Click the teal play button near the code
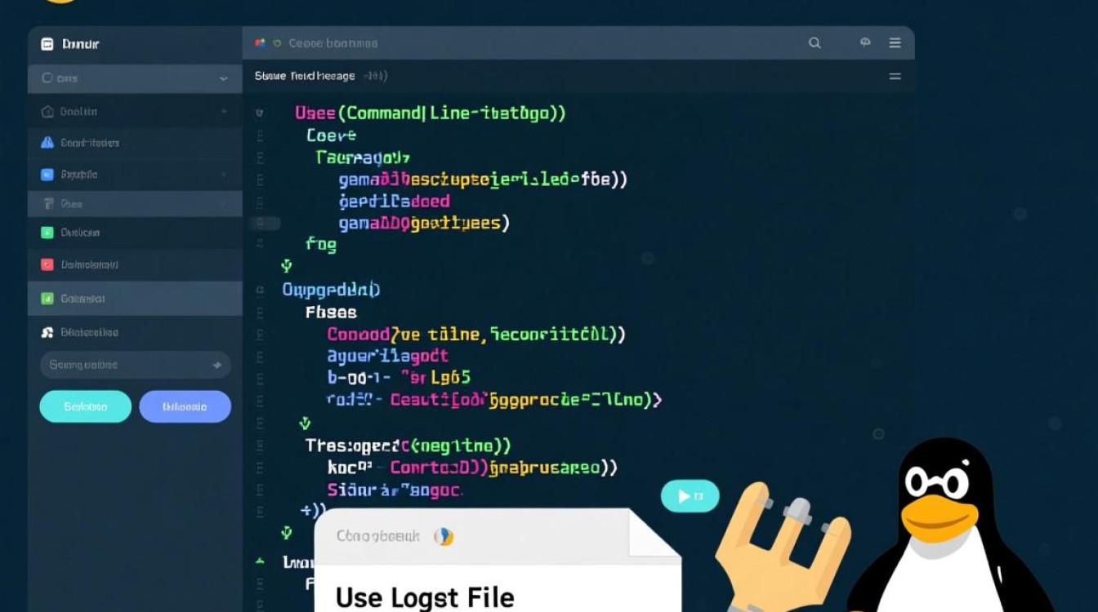This screenshot has width=1098, height=612. [x=690, y=496]
